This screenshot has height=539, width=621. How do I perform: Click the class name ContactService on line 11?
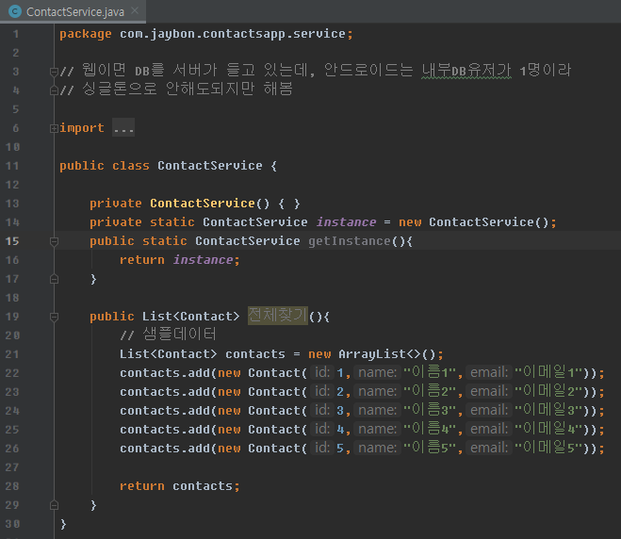[210, 166]
